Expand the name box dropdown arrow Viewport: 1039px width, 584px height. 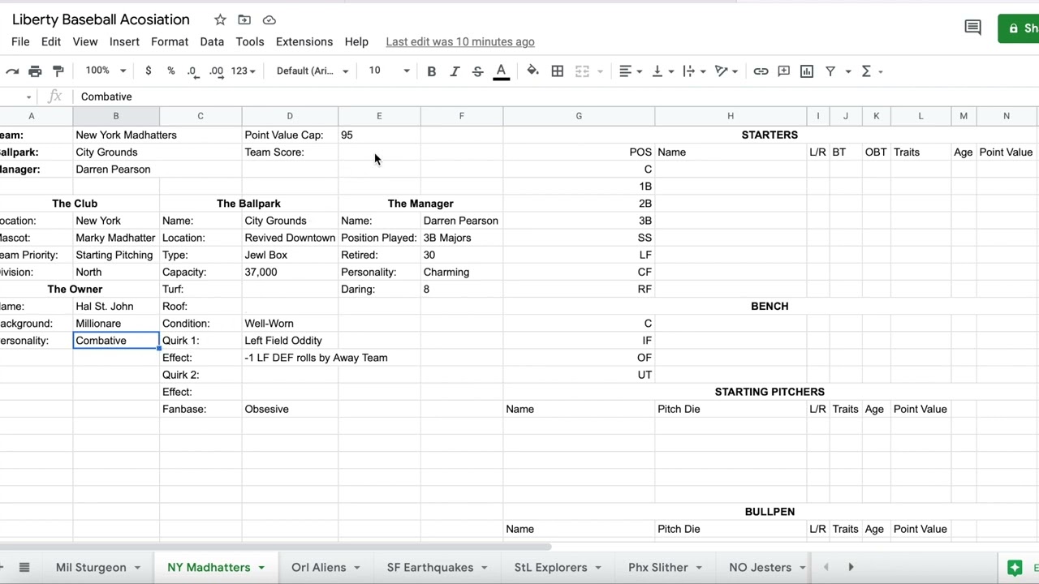click(x=28, y=97)
